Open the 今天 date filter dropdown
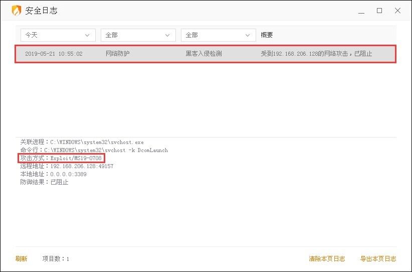Viewport: 412px width, 272px height. point(58,35)
